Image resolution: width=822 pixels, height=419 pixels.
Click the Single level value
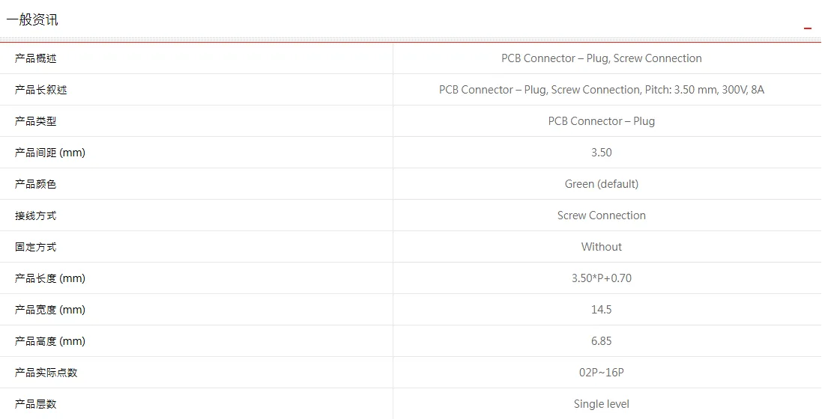click(x=601, y=404)
